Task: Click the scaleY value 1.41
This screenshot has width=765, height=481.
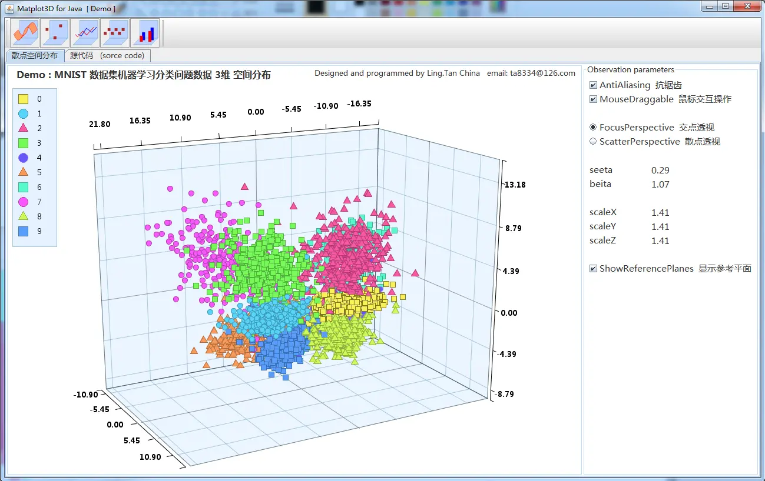Action: pos(660,227)
